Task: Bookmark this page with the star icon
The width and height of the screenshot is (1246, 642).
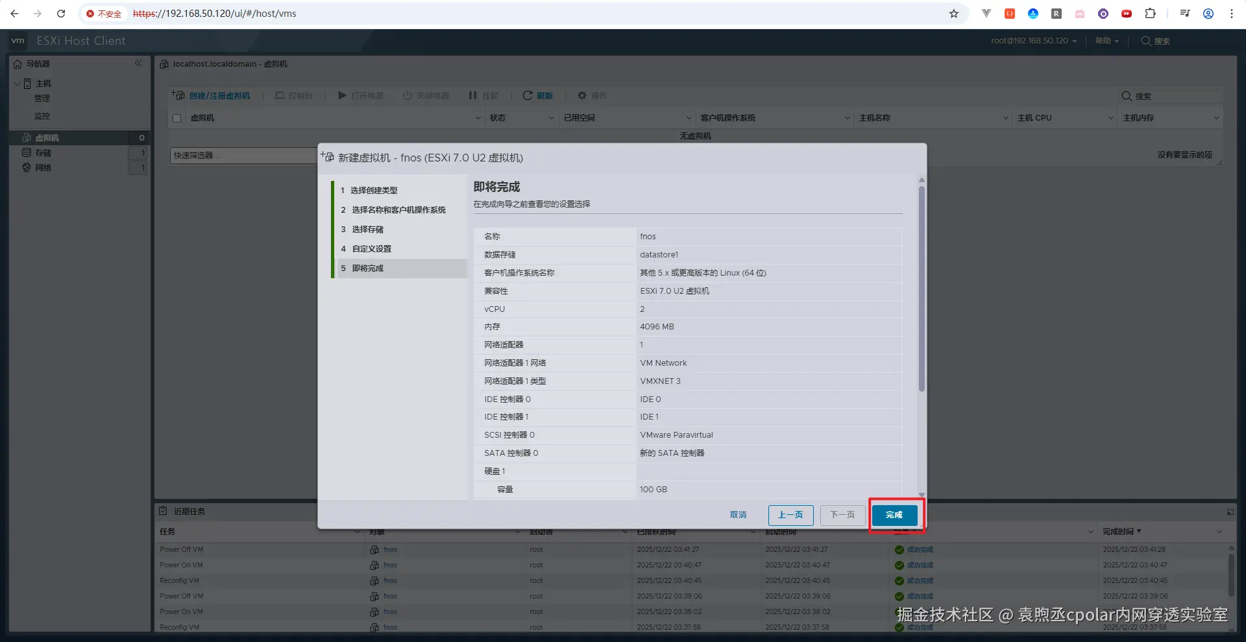Action: [954, 14]
